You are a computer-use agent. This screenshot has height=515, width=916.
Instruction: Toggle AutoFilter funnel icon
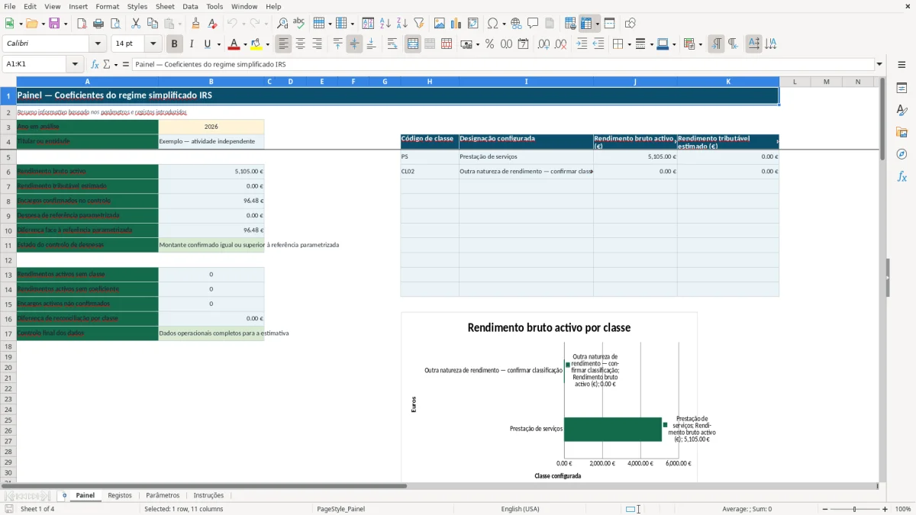(418, 24)
